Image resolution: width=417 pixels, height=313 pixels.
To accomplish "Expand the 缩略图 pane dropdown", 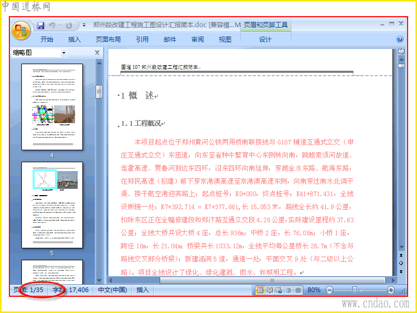I will (x=64, y=53).
